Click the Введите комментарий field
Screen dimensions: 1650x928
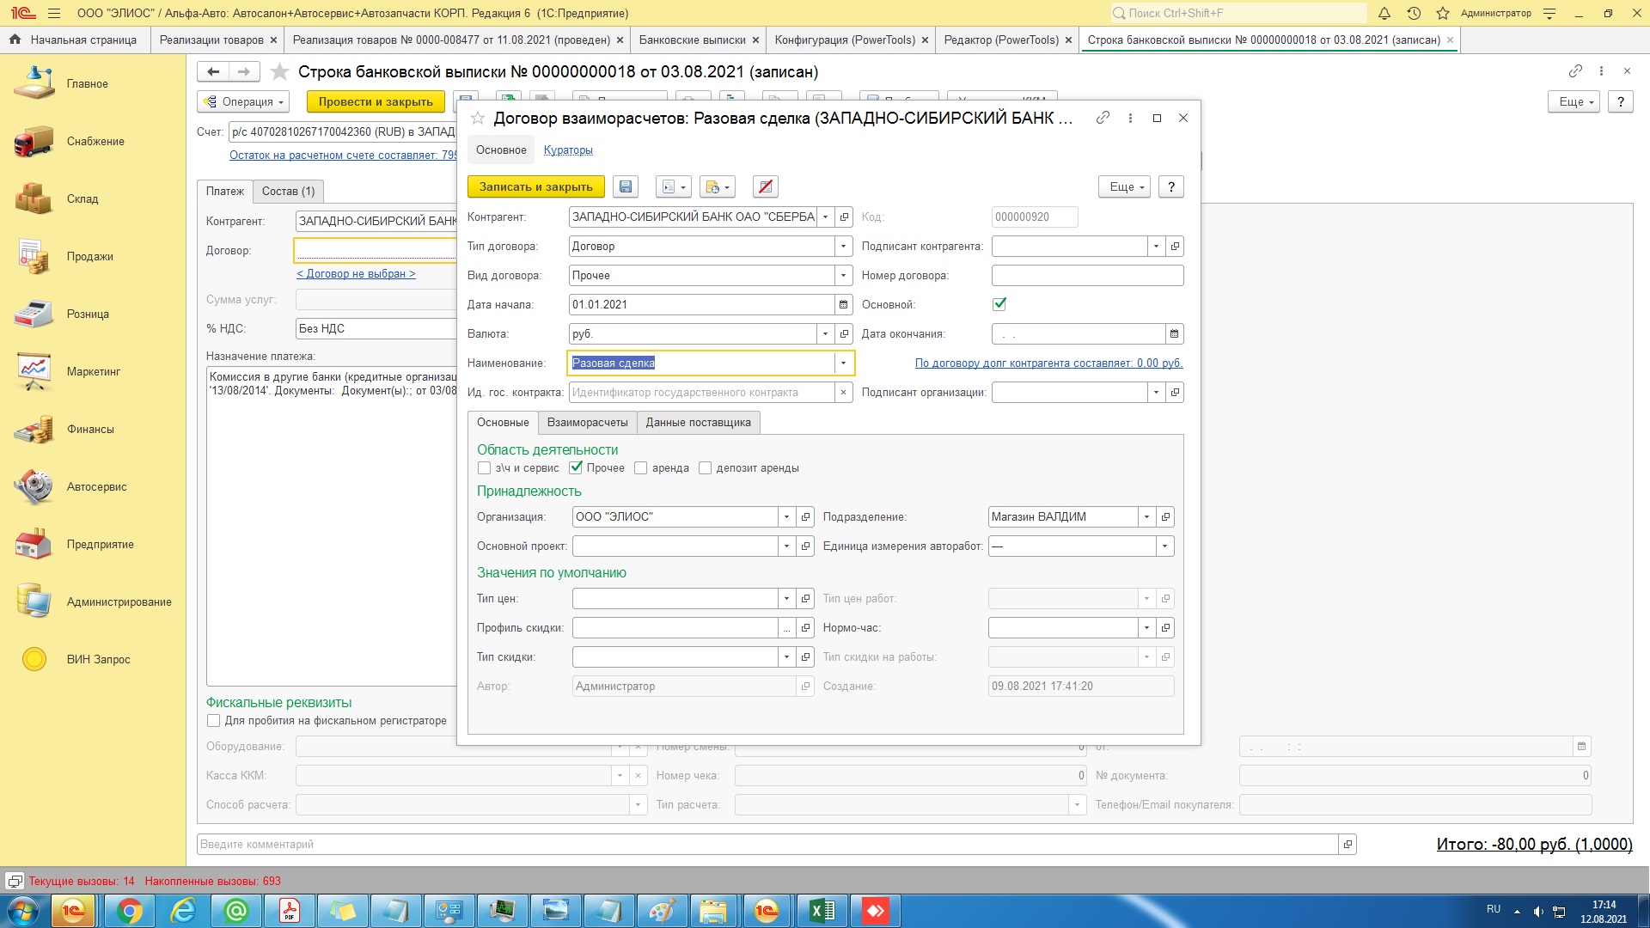click(767, 844)
